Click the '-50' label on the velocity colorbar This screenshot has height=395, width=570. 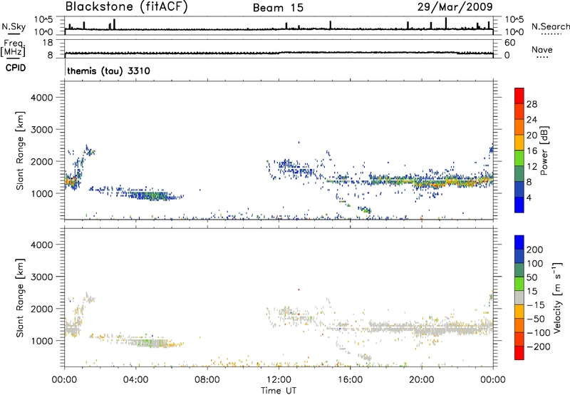tap(536, 319)
